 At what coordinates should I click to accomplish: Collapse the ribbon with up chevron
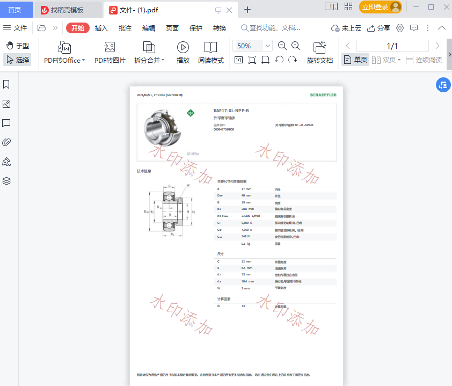(x=442, y=28)
